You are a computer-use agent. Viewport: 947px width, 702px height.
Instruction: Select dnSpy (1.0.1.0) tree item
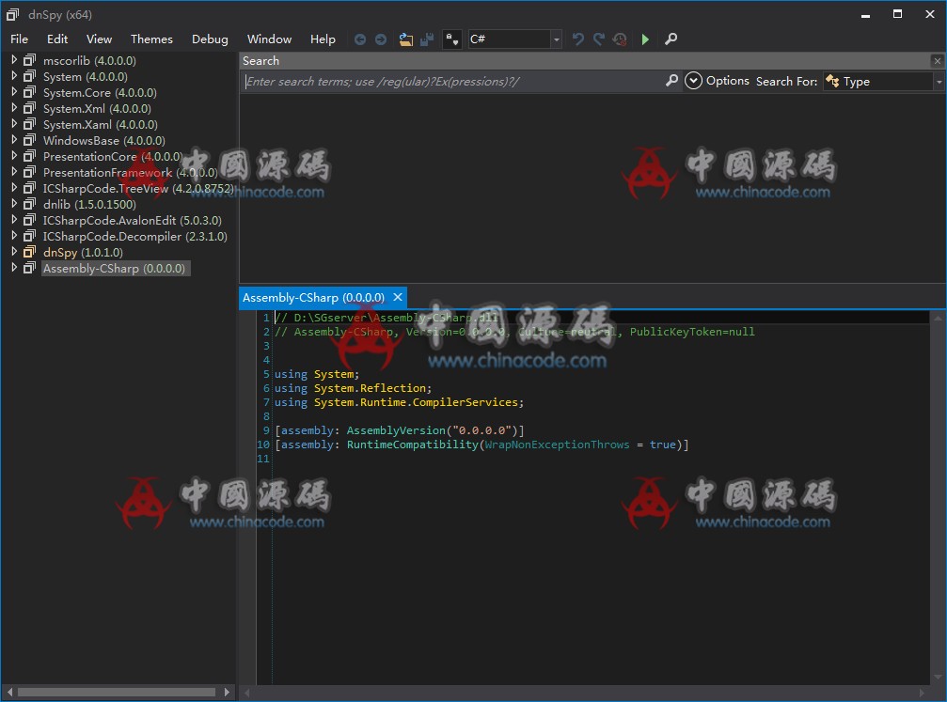(x=83, y=252)
